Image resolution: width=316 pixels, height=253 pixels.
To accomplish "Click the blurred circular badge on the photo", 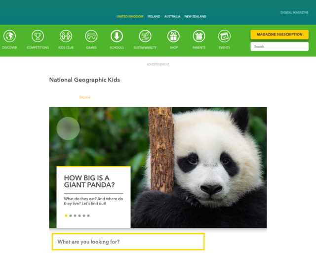I will coord(68,128).
